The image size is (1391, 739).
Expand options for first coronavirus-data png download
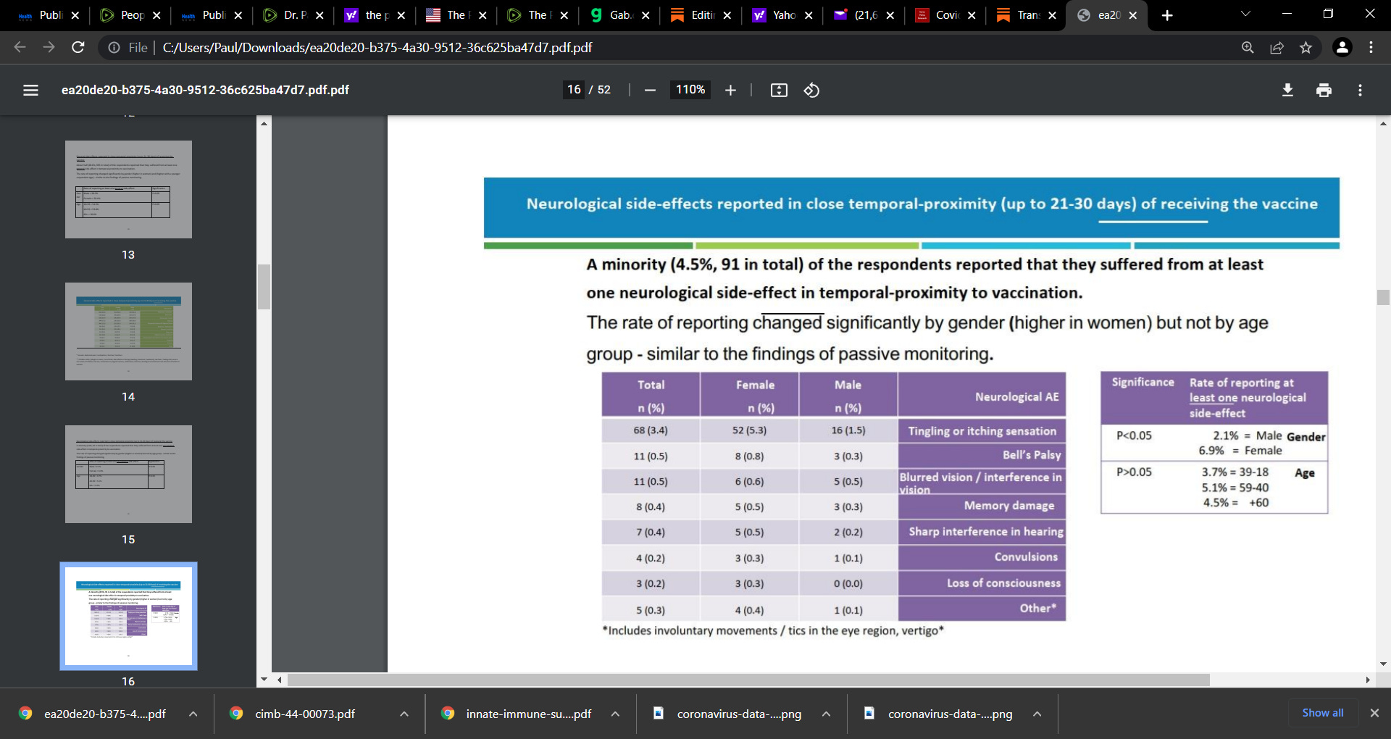(x=826, y=714)
